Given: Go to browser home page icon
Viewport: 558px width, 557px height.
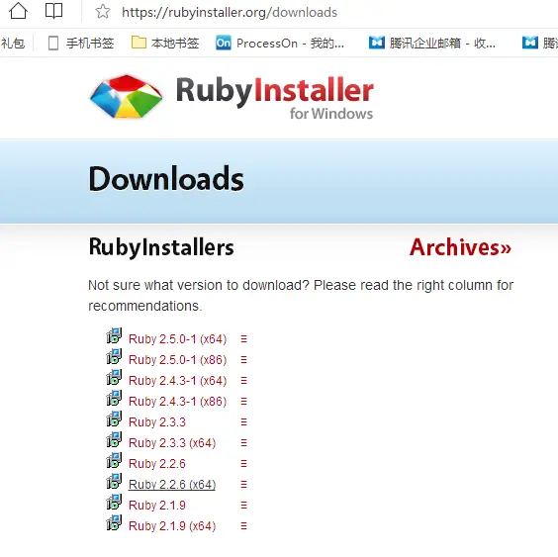Looking at the screenshot, I should [x=18, y=11].
